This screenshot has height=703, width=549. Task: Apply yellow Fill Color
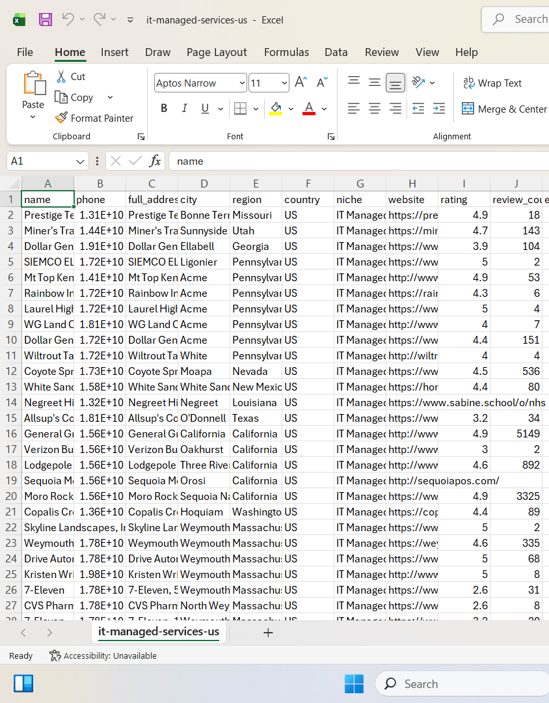click(x=276, y=108)
